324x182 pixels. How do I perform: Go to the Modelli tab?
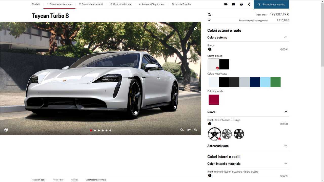point(36,4)
